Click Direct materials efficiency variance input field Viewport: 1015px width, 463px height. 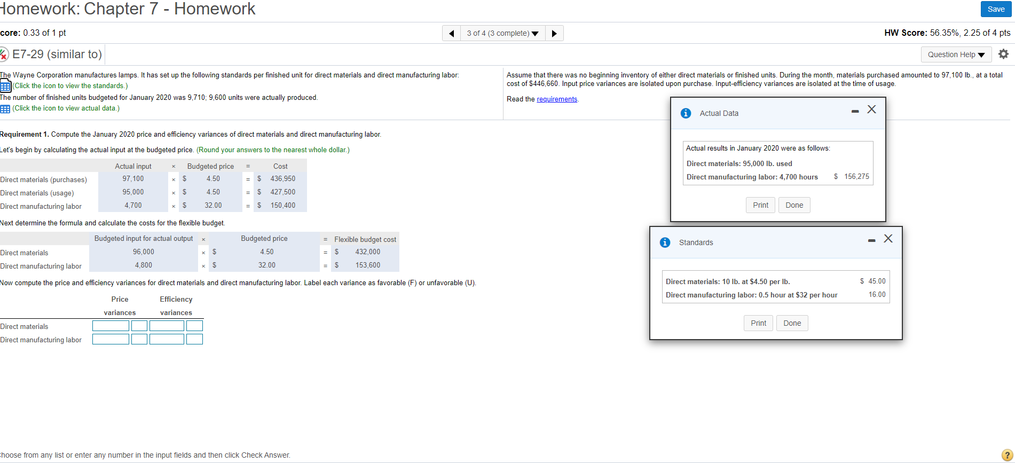[167, 326]
